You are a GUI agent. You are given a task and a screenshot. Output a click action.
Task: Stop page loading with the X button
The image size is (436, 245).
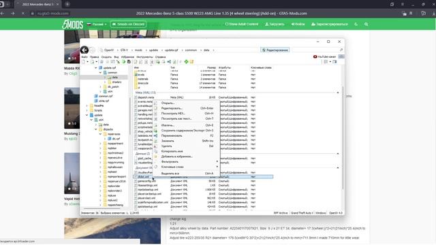(x=23, y=14)
